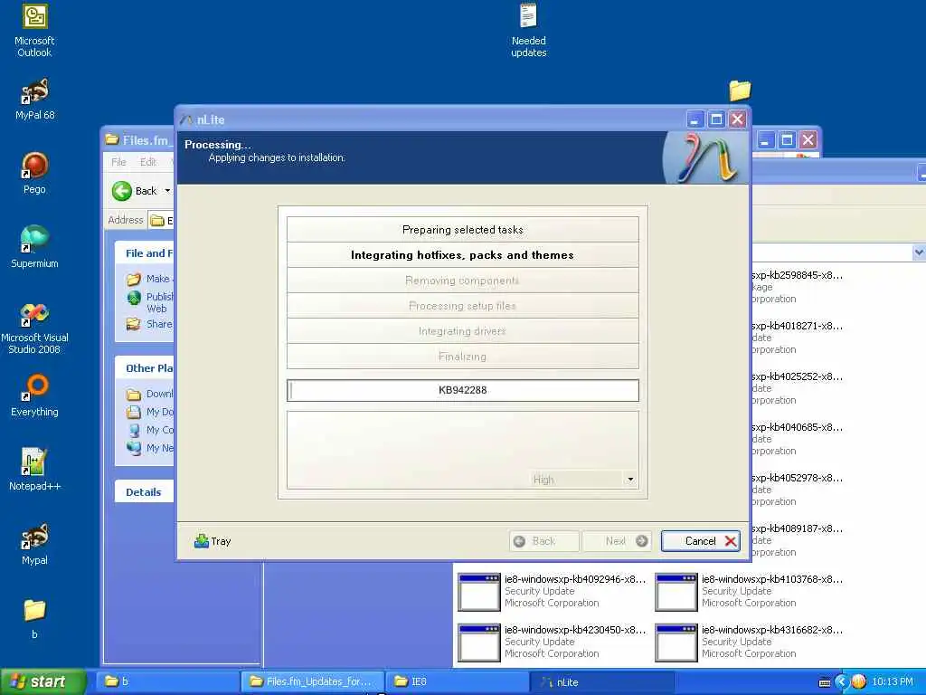Screen dimensions: 926x695
Task: Collapse the Other Places panel header
Action: (144, 368)
